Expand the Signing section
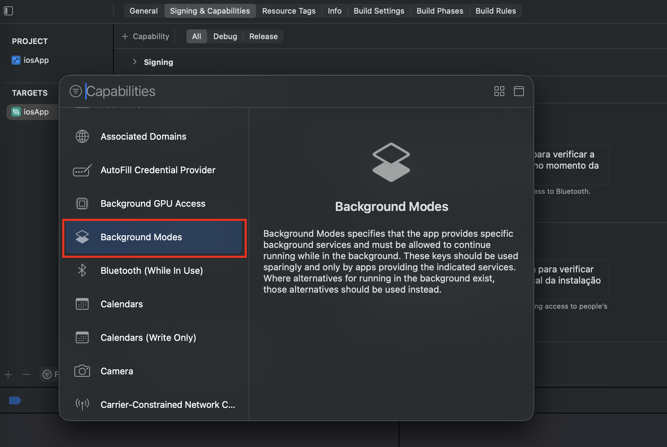This screenshot has width=667, height=447. tap(135, 62)
